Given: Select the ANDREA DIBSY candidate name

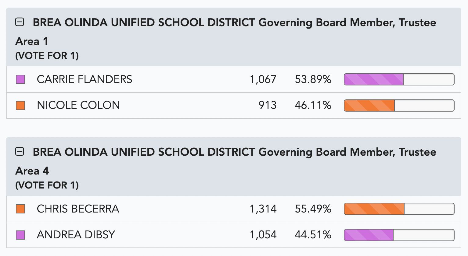Looking at the screenshot, I should (76, 235).
